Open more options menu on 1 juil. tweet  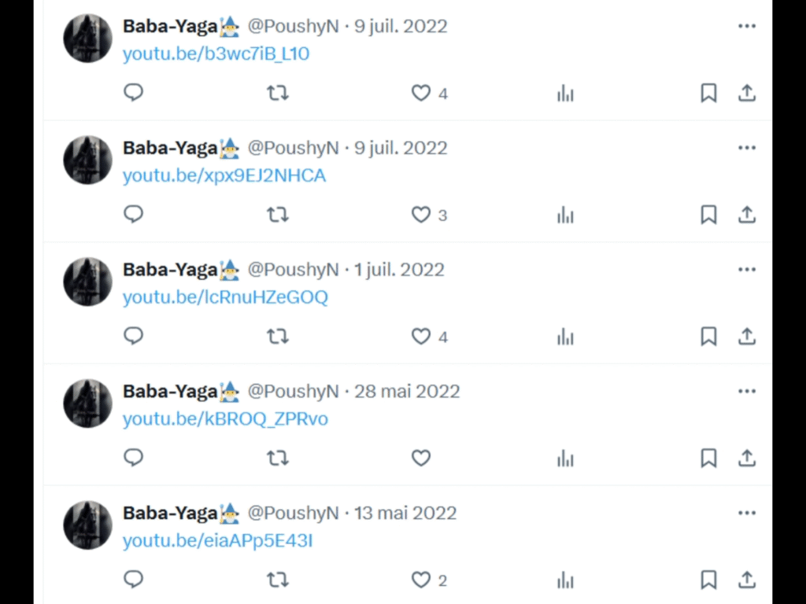pos(747,269)
